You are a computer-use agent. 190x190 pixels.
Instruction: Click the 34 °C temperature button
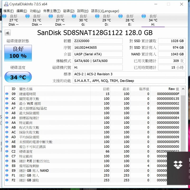click(18, 77)
